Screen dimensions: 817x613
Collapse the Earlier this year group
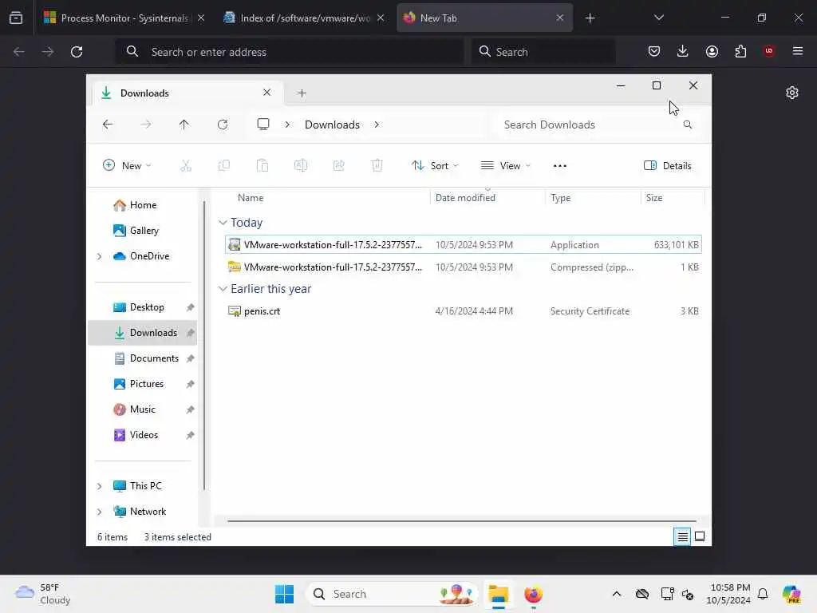[x=223, y=289]
